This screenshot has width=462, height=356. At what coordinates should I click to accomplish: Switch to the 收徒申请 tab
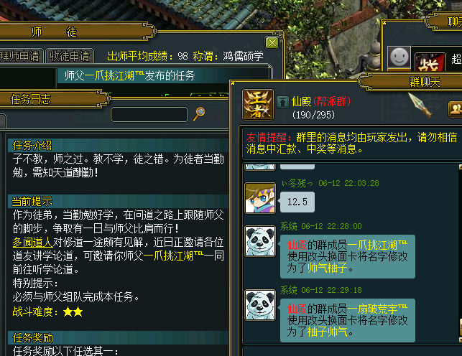70,56
